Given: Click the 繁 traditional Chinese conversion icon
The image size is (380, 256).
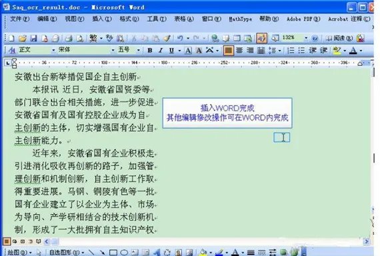Looking at the screenshot, I should coord(93,38).
